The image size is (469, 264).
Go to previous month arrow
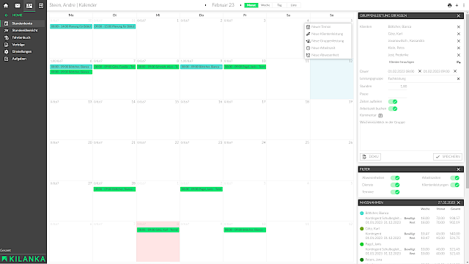tap(205, 5)
